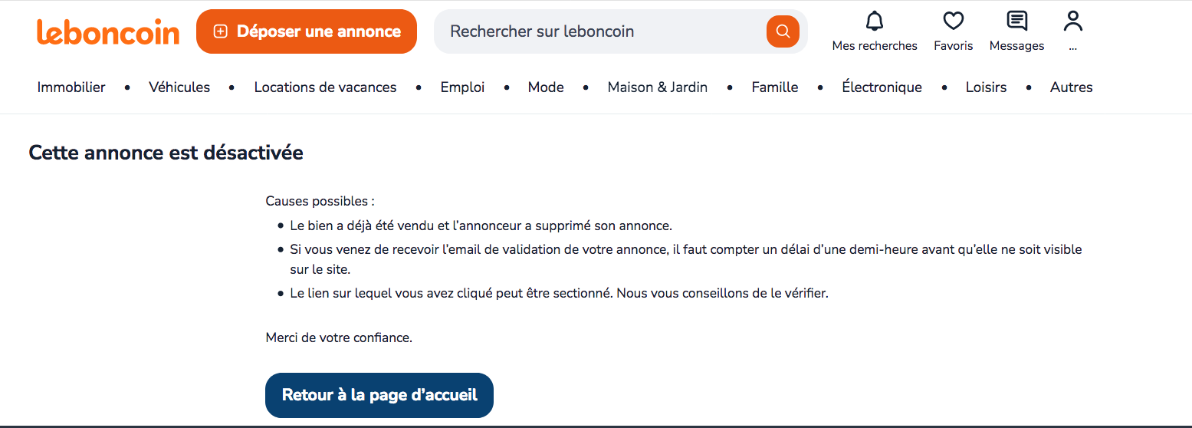Open Messages chat icon
Screen dimensions: 1192x428
click(x=1016, y=21)
